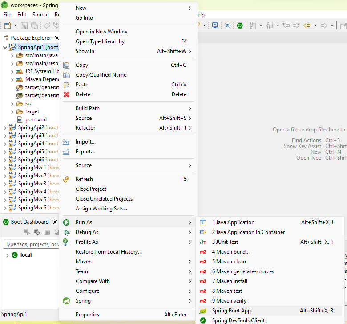Open the Compare With submenu
This screenshot has width=347, height=324.
[x=128, y=281]
